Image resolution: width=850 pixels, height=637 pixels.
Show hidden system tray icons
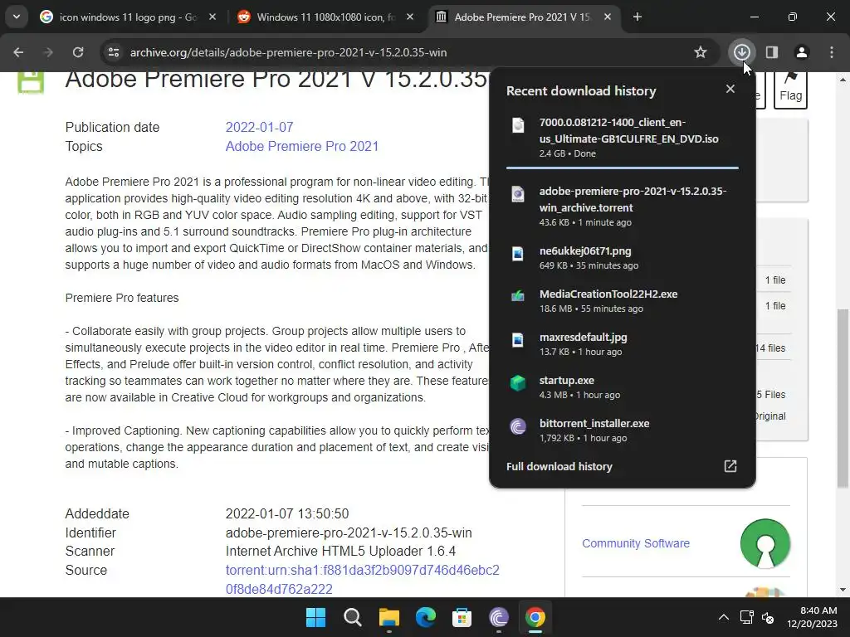click(x=724, y=617)
